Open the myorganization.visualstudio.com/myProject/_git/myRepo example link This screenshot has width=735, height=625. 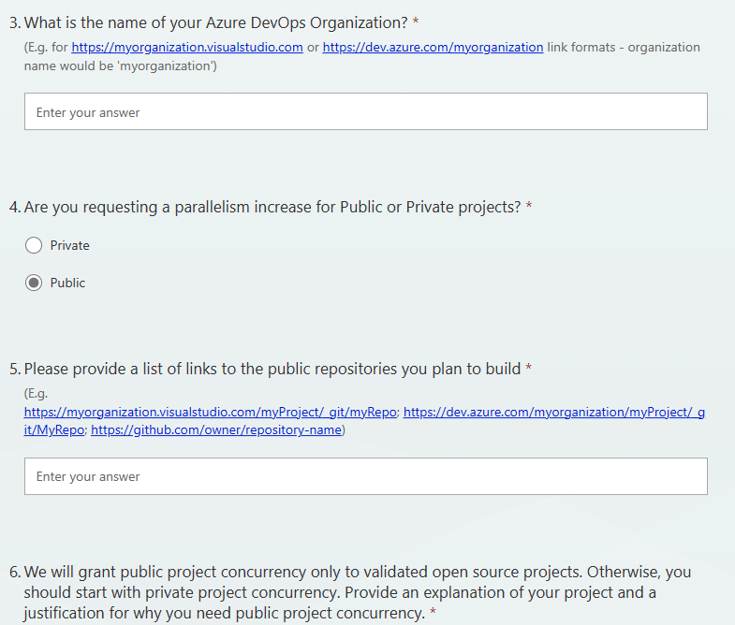coord(210,412)
